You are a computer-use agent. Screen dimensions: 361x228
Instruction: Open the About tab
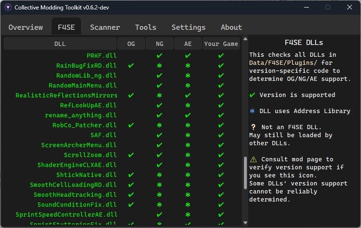pos(231,27)
